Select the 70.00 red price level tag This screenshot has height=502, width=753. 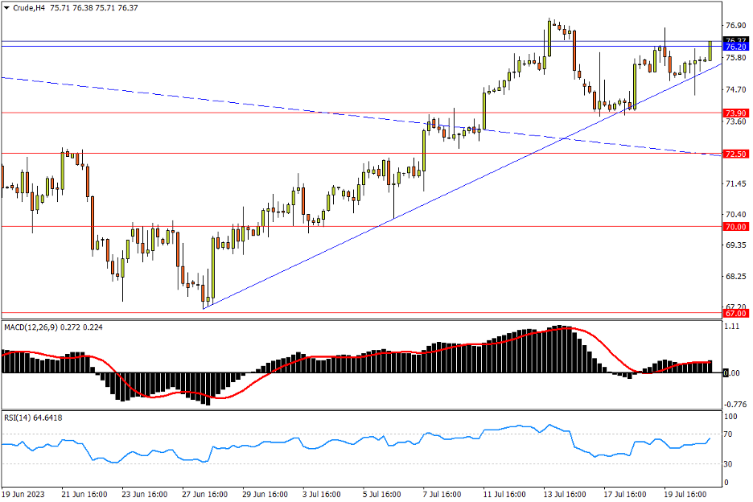[x=736, y=227]
